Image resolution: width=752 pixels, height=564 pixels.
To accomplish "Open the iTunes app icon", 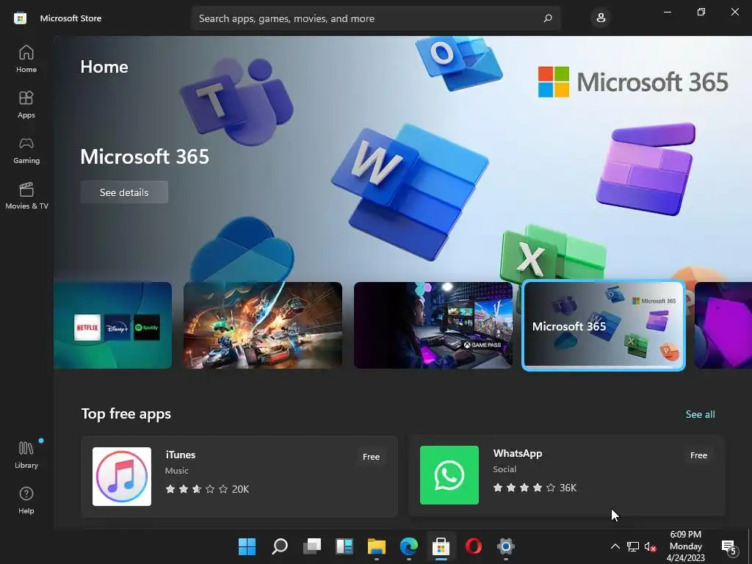I will [122, 476].
